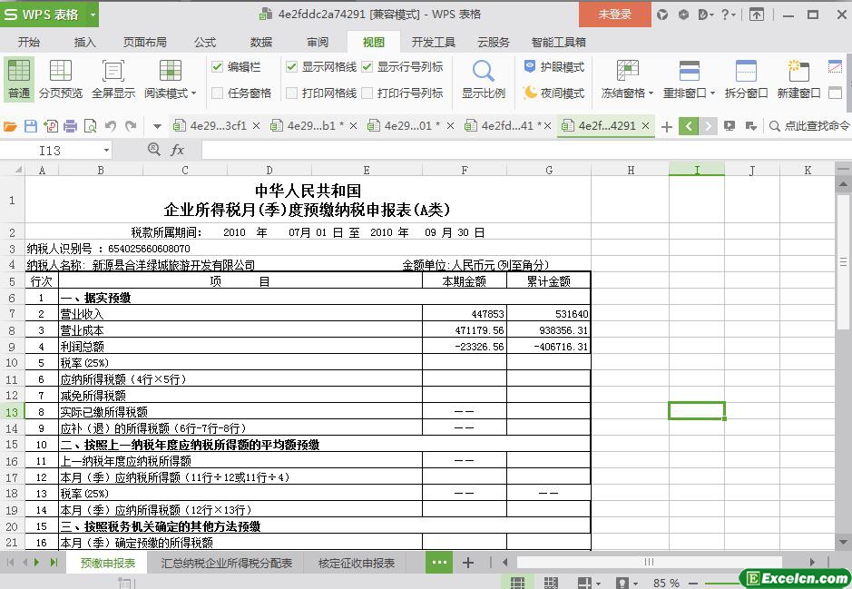852x589 pixels.
Task: Click the 新建窗口 new window icon
Action: click(x=798, y=73)
